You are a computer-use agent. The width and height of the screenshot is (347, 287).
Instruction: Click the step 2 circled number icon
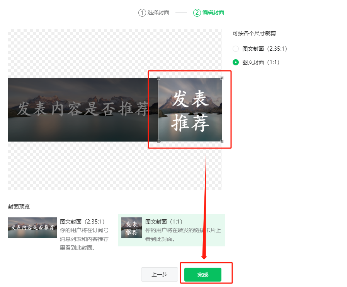coord(197,13)
